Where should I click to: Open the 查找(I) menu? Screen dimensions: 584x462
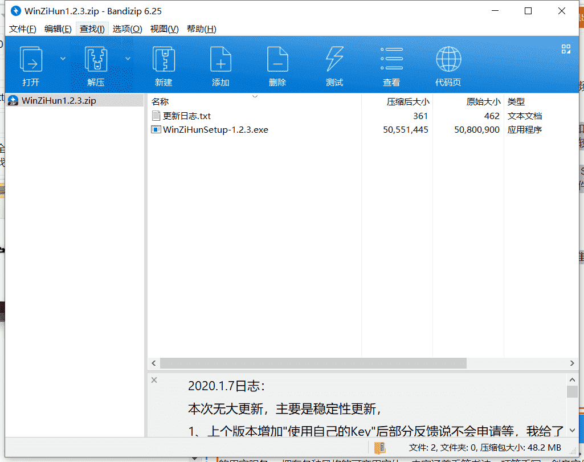(92, 29)
